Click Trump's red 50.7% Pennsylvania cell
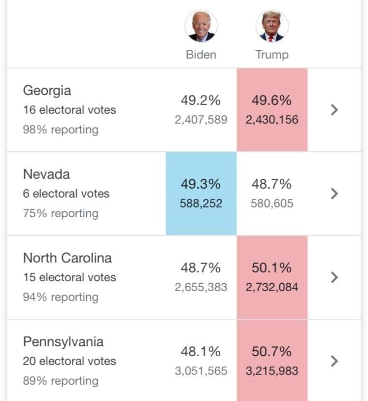Viewport: 368px width, 401px height. (272, 361)
